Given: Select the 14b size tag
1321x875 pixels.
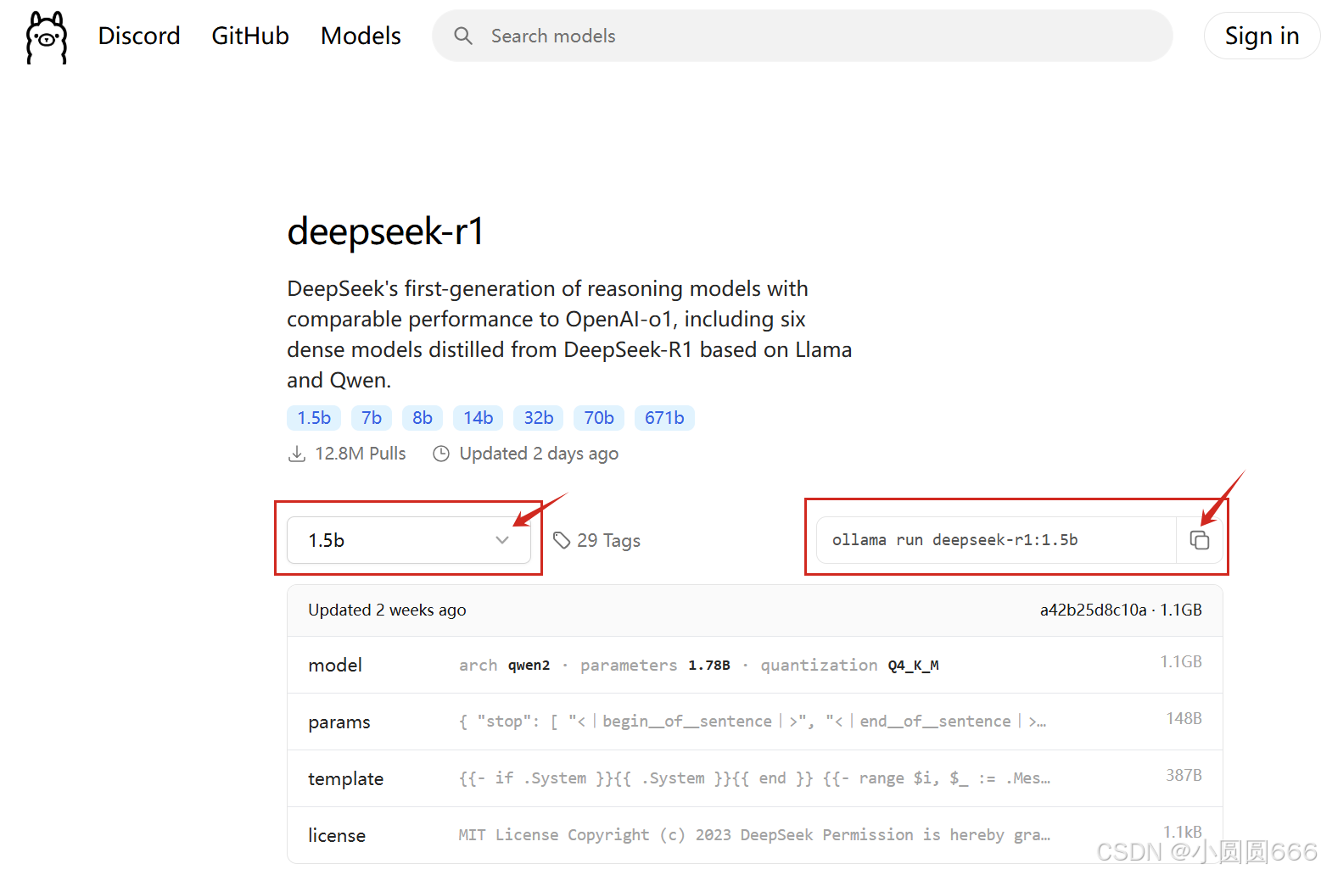Looking at the screenshot, I should click(479, 418).
